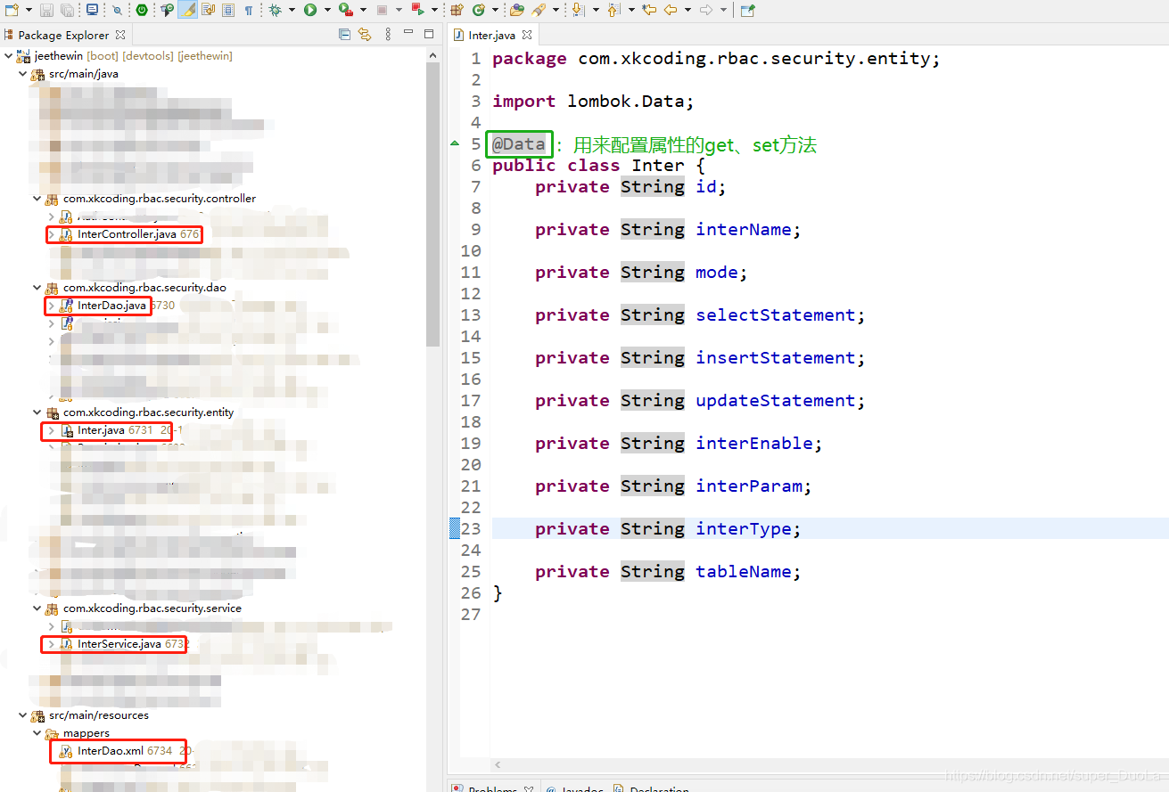This screenshot has width=1169, height=792.
Task: Open the Run button dropdown arrow
Action: point(326,10)
